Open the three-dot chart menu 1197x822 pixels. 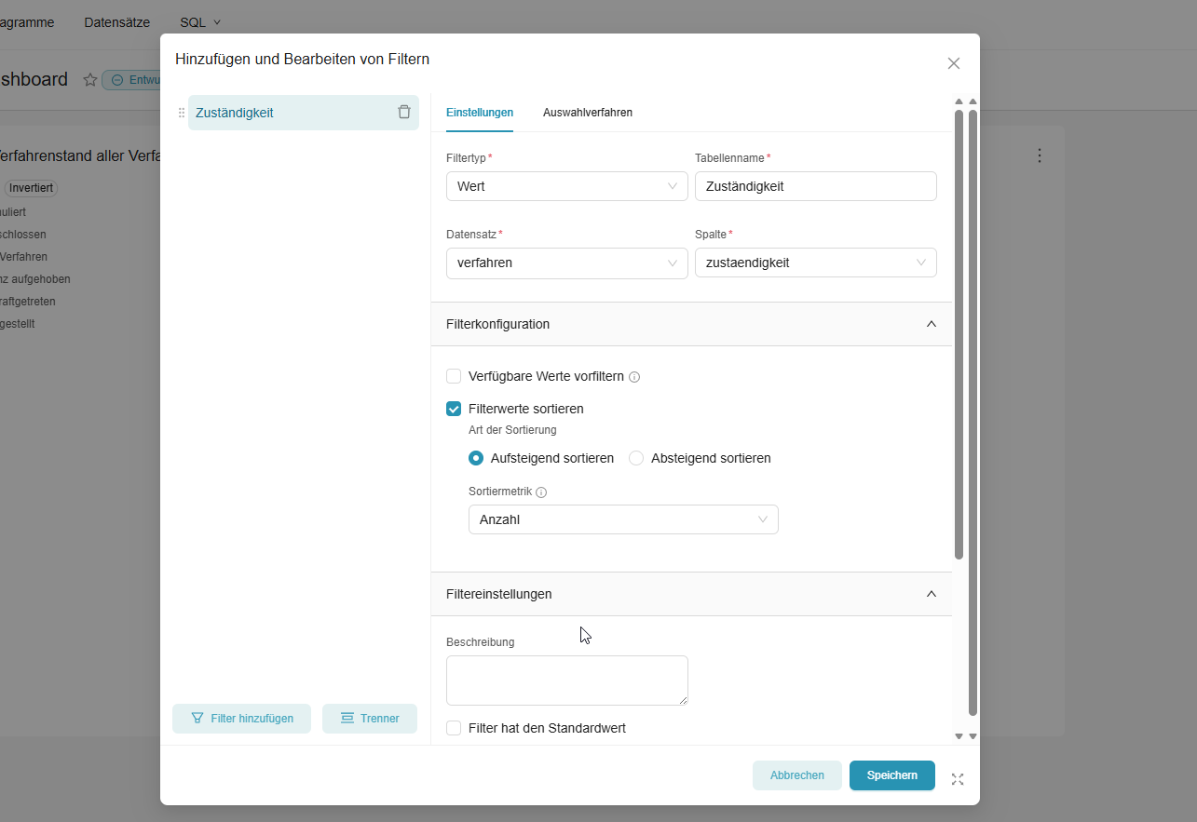click(x=1040, y=155)
